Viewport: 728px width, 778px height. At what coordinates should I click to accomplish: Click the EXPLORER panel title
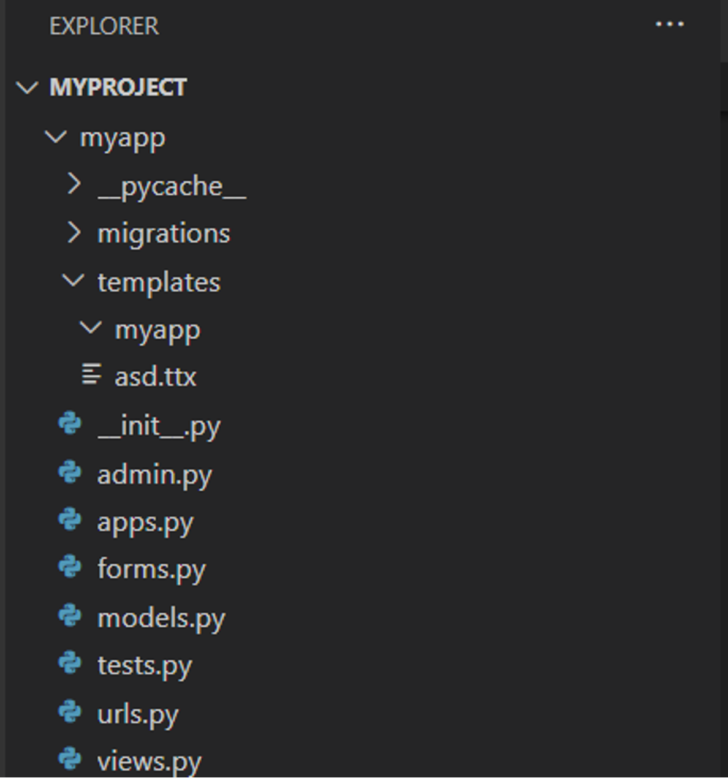pyautogui.click(x=104, y=26)
